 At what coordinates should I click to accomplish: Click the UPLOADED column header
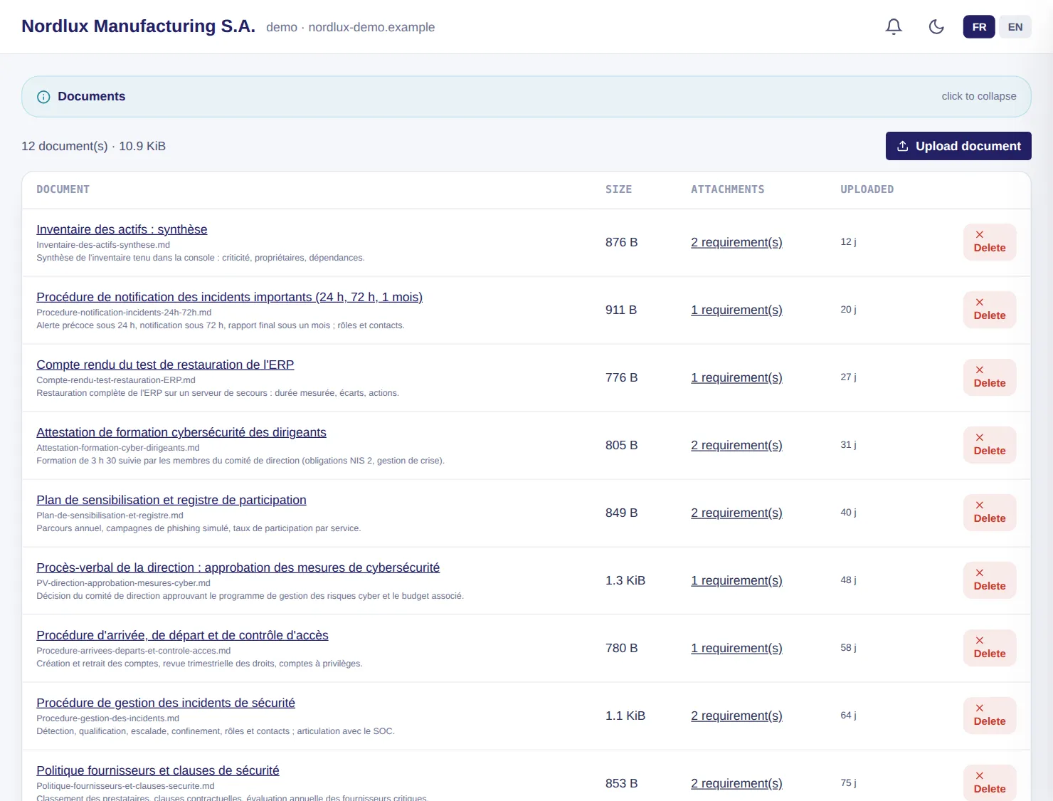[x=867, y=189]
